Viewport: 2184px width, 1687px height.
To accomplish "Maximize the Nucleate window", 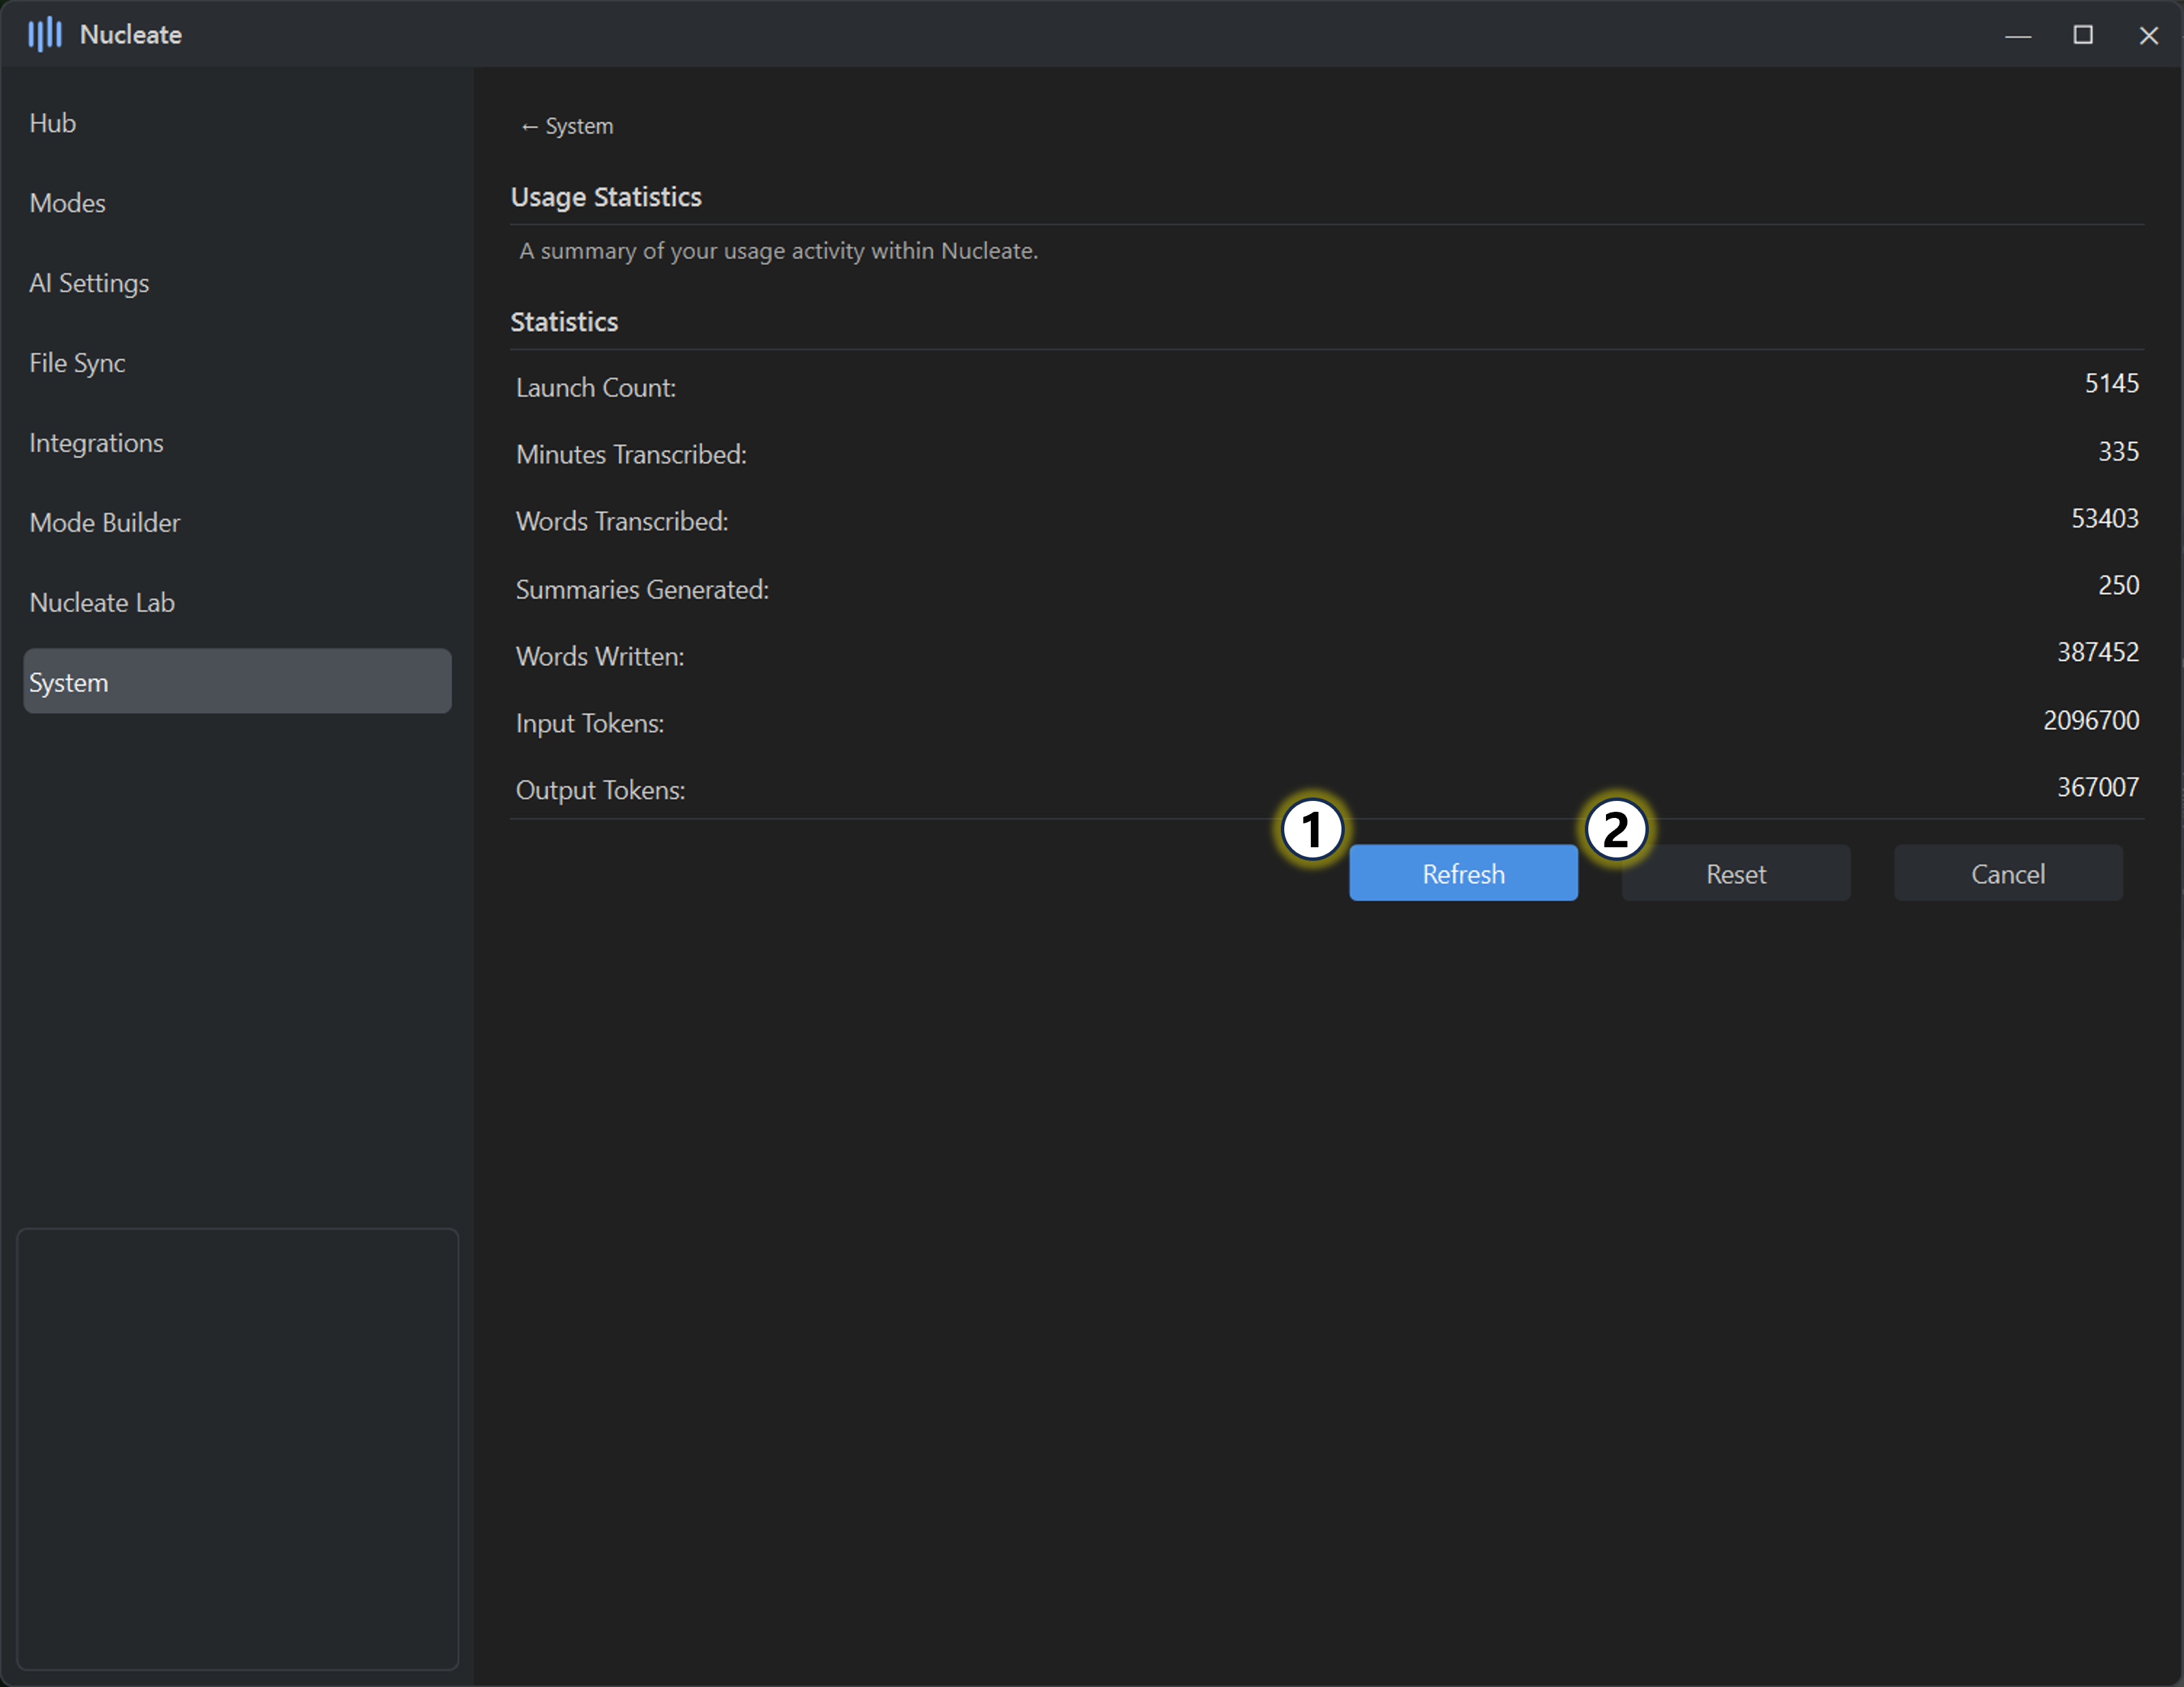I will [x=2082, y=36].
